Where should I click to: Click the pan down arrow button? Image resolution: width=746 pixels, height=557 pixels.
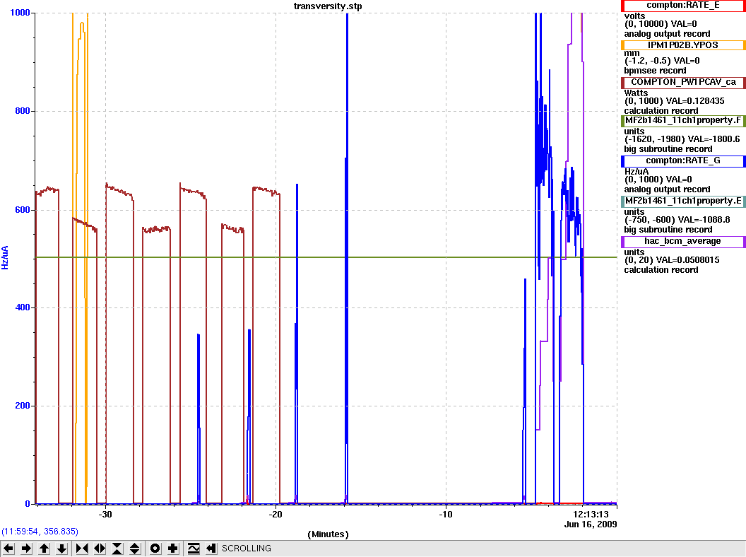(x=61, y=549)
